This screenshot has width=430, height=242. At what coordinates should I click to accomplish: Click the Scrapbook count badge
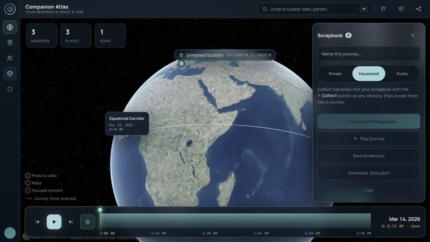348,35
